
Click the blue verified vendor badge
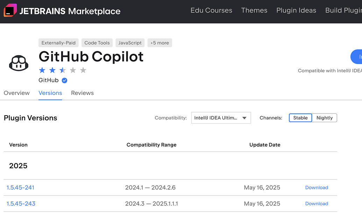point(65,80)
